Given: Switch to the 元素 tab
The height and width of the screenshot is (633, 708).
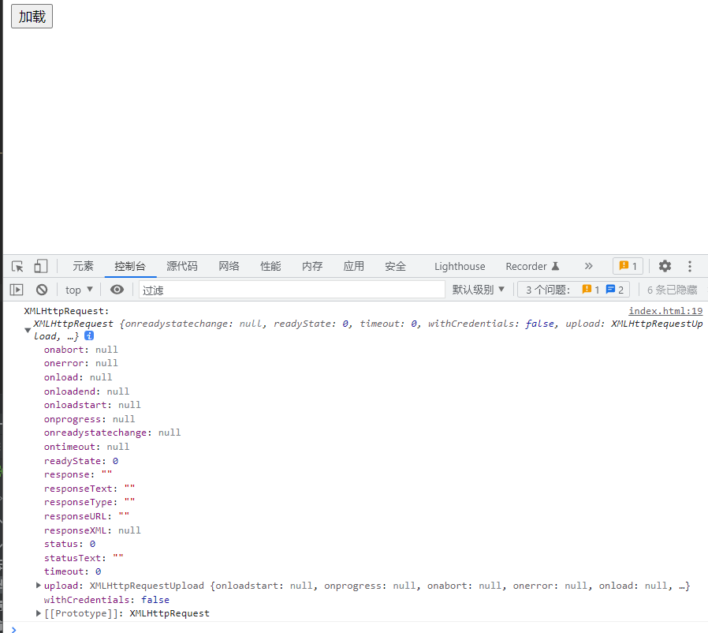Looking at the screenshot, I should (83, 267).
